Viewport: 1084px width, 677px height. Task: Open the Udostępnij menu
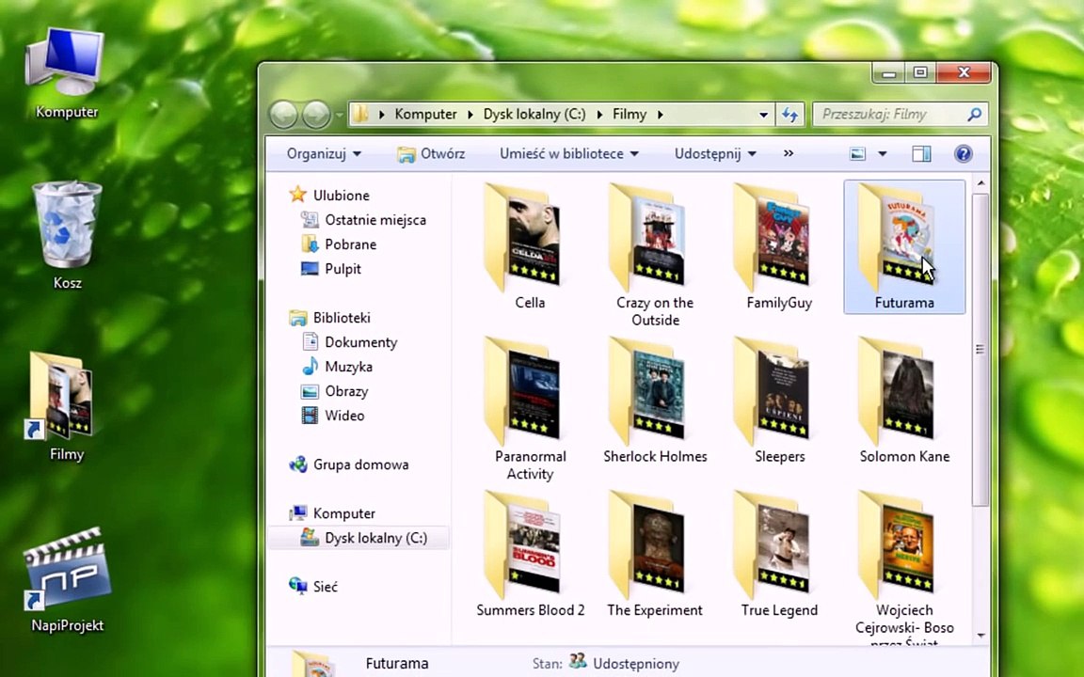click(715, 153)
